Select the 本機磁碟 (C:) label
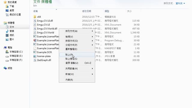192x108 pixels. click(16, 52)
